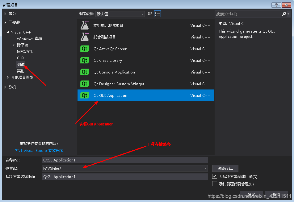294x202 pixels.
Task: Enable 添加到源代码管理 checkbox
Action: [215, 184]
